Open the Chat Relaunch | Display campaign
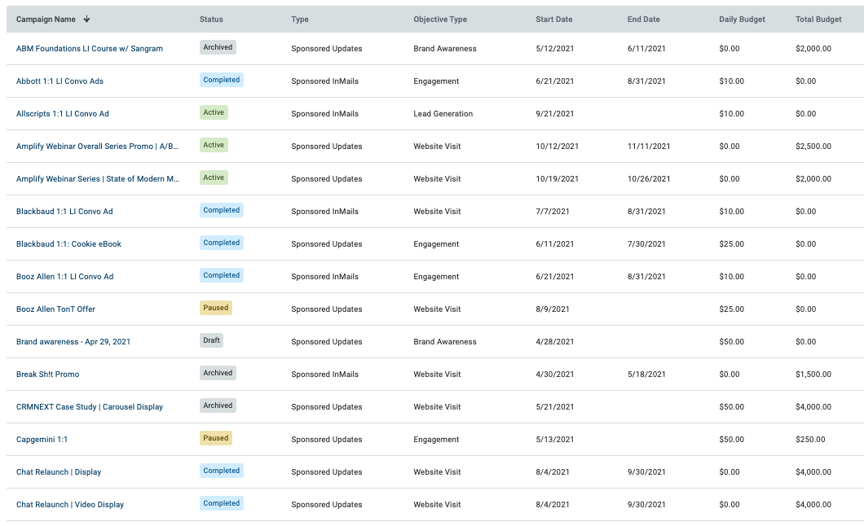Screen dimensions: 864x526 59,471
